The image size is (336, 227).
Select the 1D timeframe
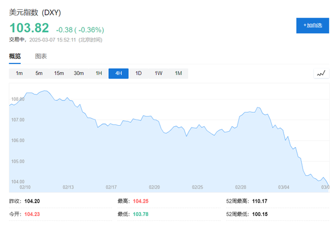pyautogui.click(x=139, y=73)
